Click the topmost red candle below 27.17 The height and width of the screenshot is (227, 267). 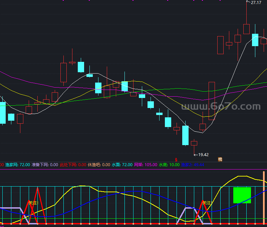[x=246, y=29]
